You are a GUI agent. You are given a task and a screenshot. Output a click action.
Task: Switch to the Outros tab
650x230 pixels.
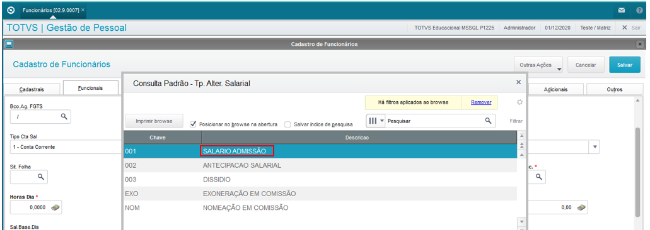click(x=615, y=89)
